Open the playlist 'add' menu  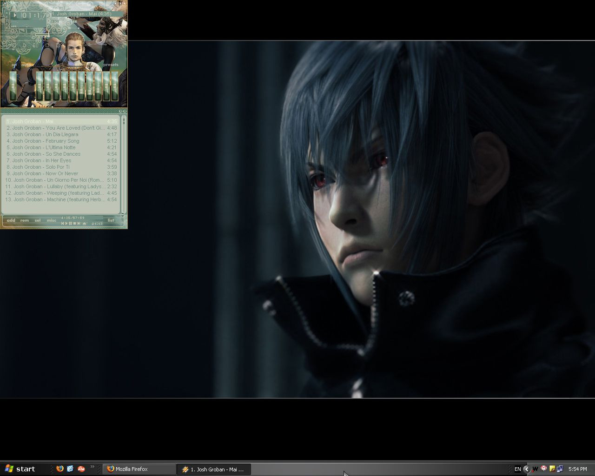(x=11, y=220)
